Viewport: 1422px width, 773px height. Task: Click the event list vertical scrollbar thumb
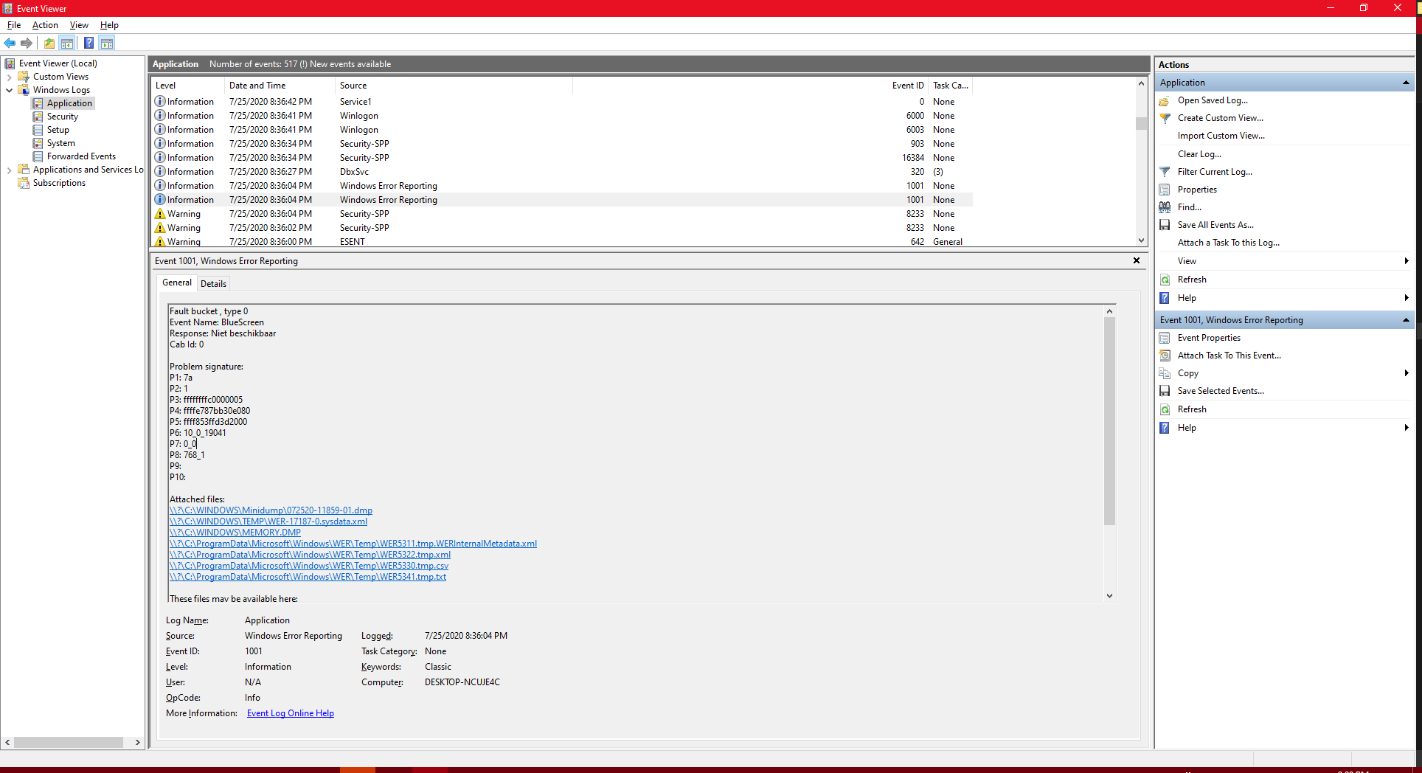(1141, 123)
